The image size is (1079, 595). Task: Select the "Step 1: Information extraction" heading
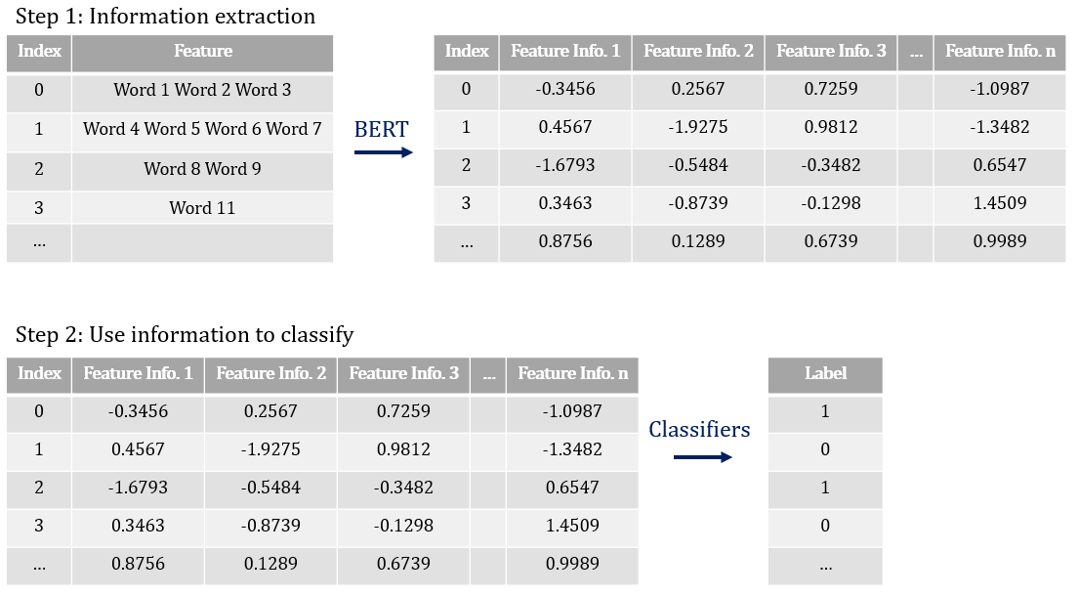point(165,17)
